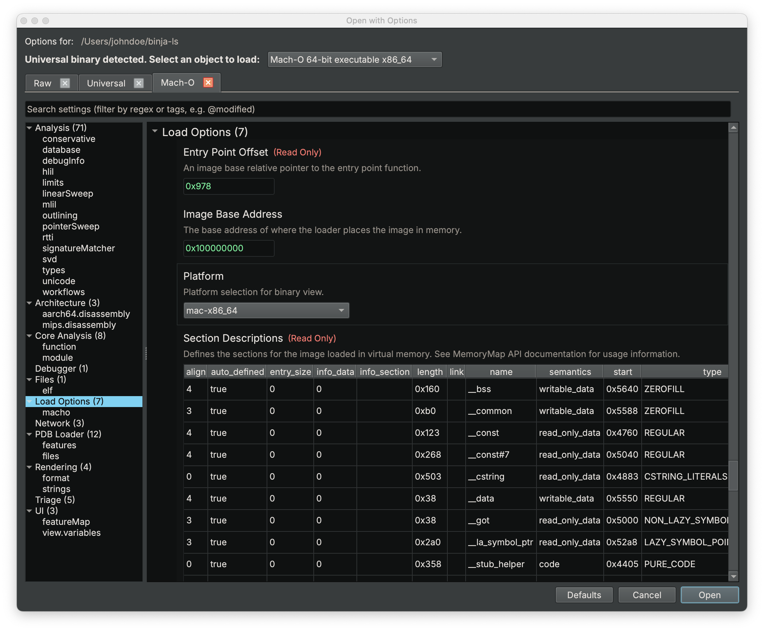Viewport: 764px width, 631px height.
Task: Select featureMap under UI
Action: [66, 522]
